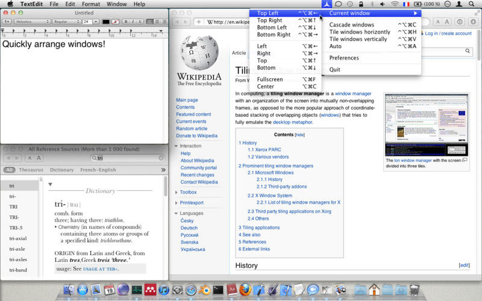Toggle bold in TextEdit toolbar

tap(126, 22)
